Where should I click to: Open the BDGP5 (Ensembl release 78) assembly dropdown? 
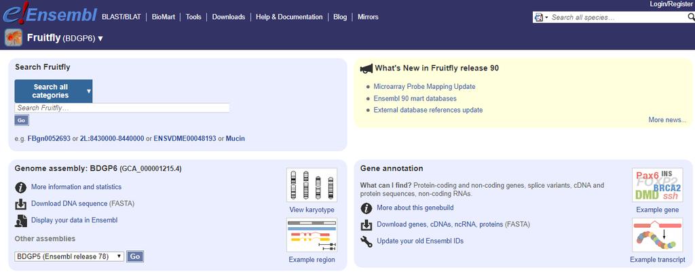click(x=69, y=256)
